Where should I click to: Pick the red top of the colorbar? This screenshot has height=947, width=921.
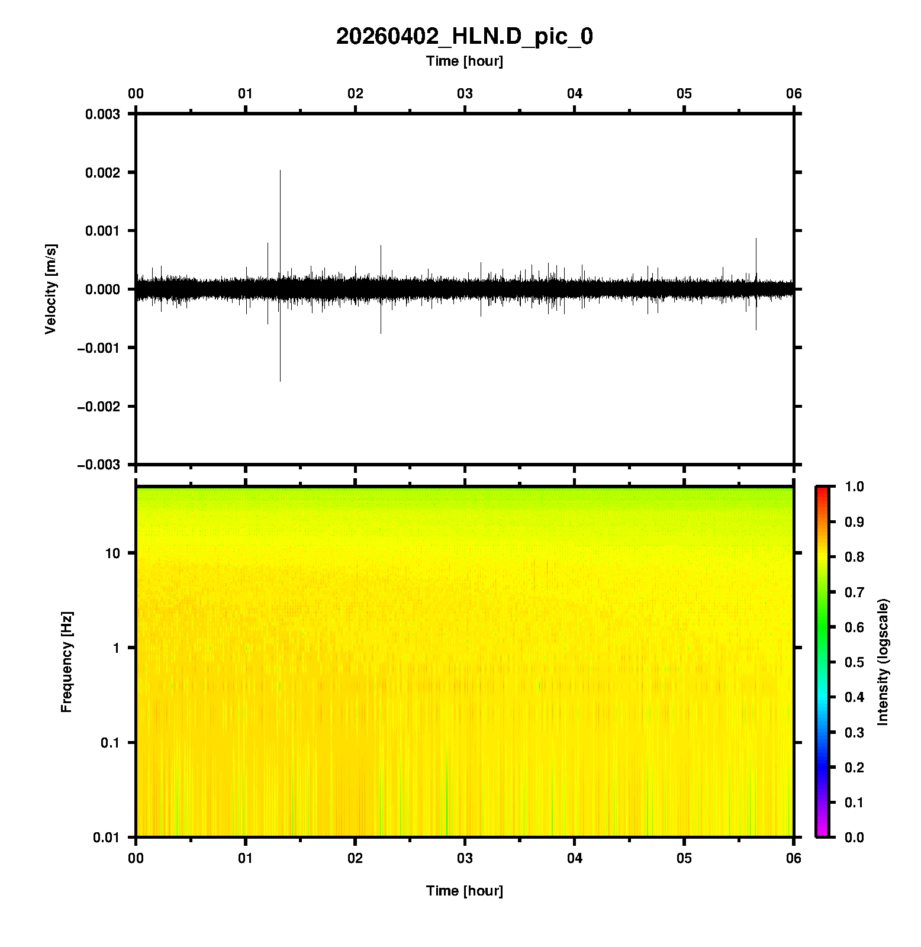click(822, 491)
